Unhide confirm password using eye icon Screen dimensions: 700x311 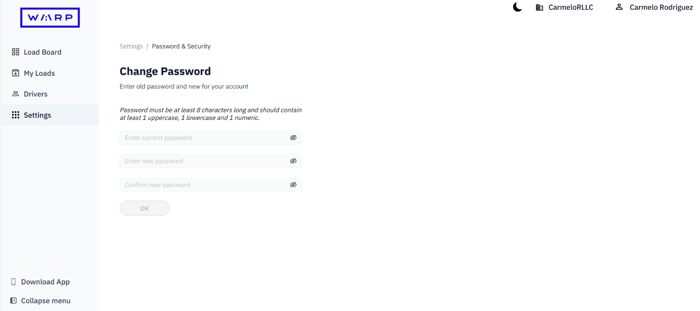tap(293, 185)
